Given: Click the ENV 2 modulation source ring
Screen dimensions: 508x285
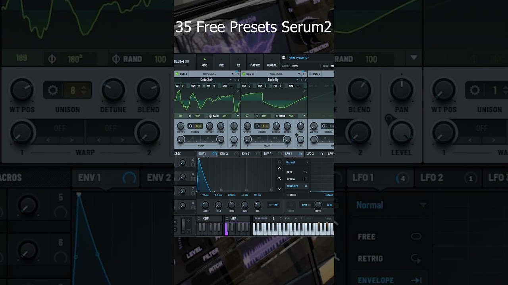Looking at the screenshot, I should coord(237,154).
